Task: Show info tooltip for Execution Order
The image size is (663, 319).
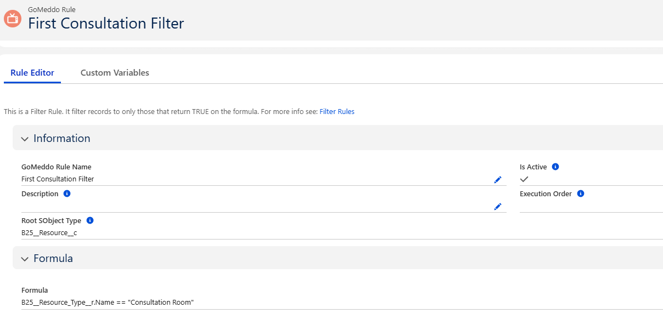Action: (581, 193)
